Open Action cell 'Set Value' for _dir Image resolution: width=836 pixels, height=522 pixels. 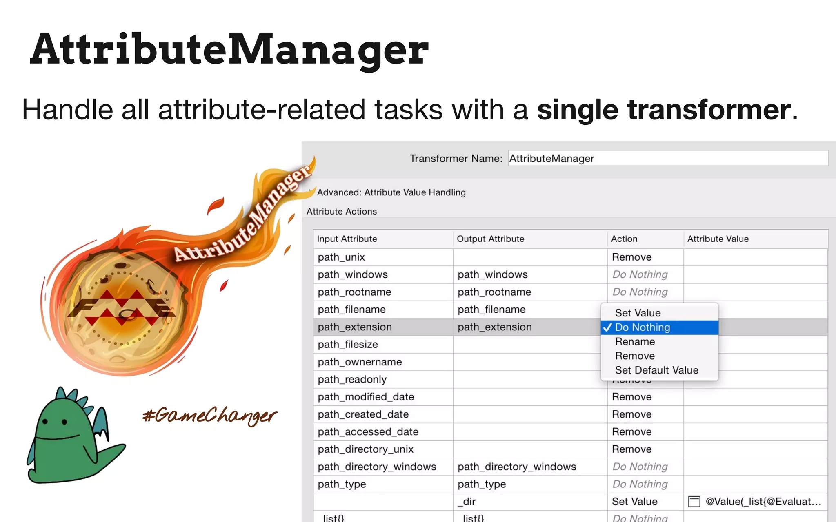click(646, 502)
